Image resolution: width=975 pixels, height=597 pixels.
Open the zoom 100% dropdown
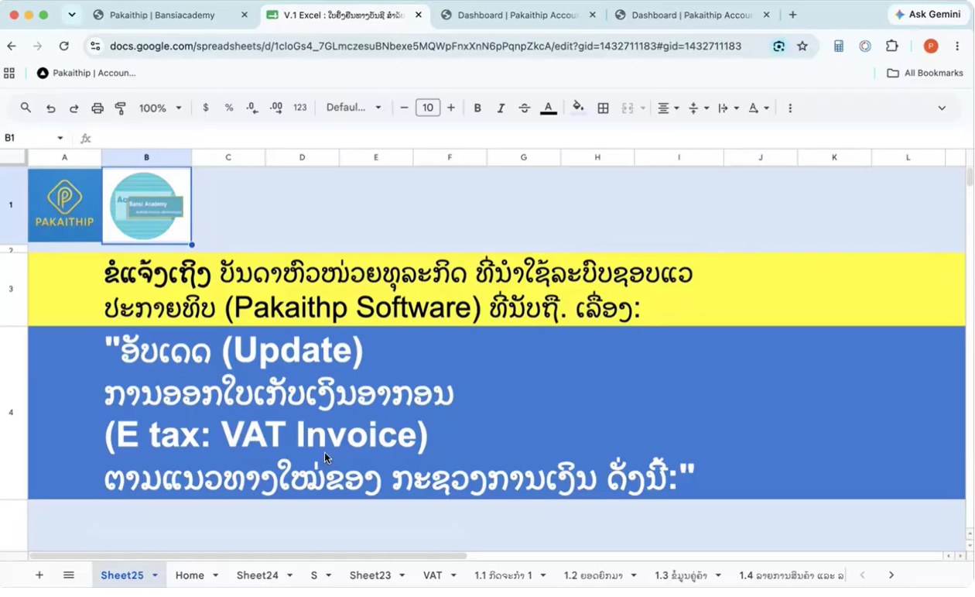click(x=160, y=108)
